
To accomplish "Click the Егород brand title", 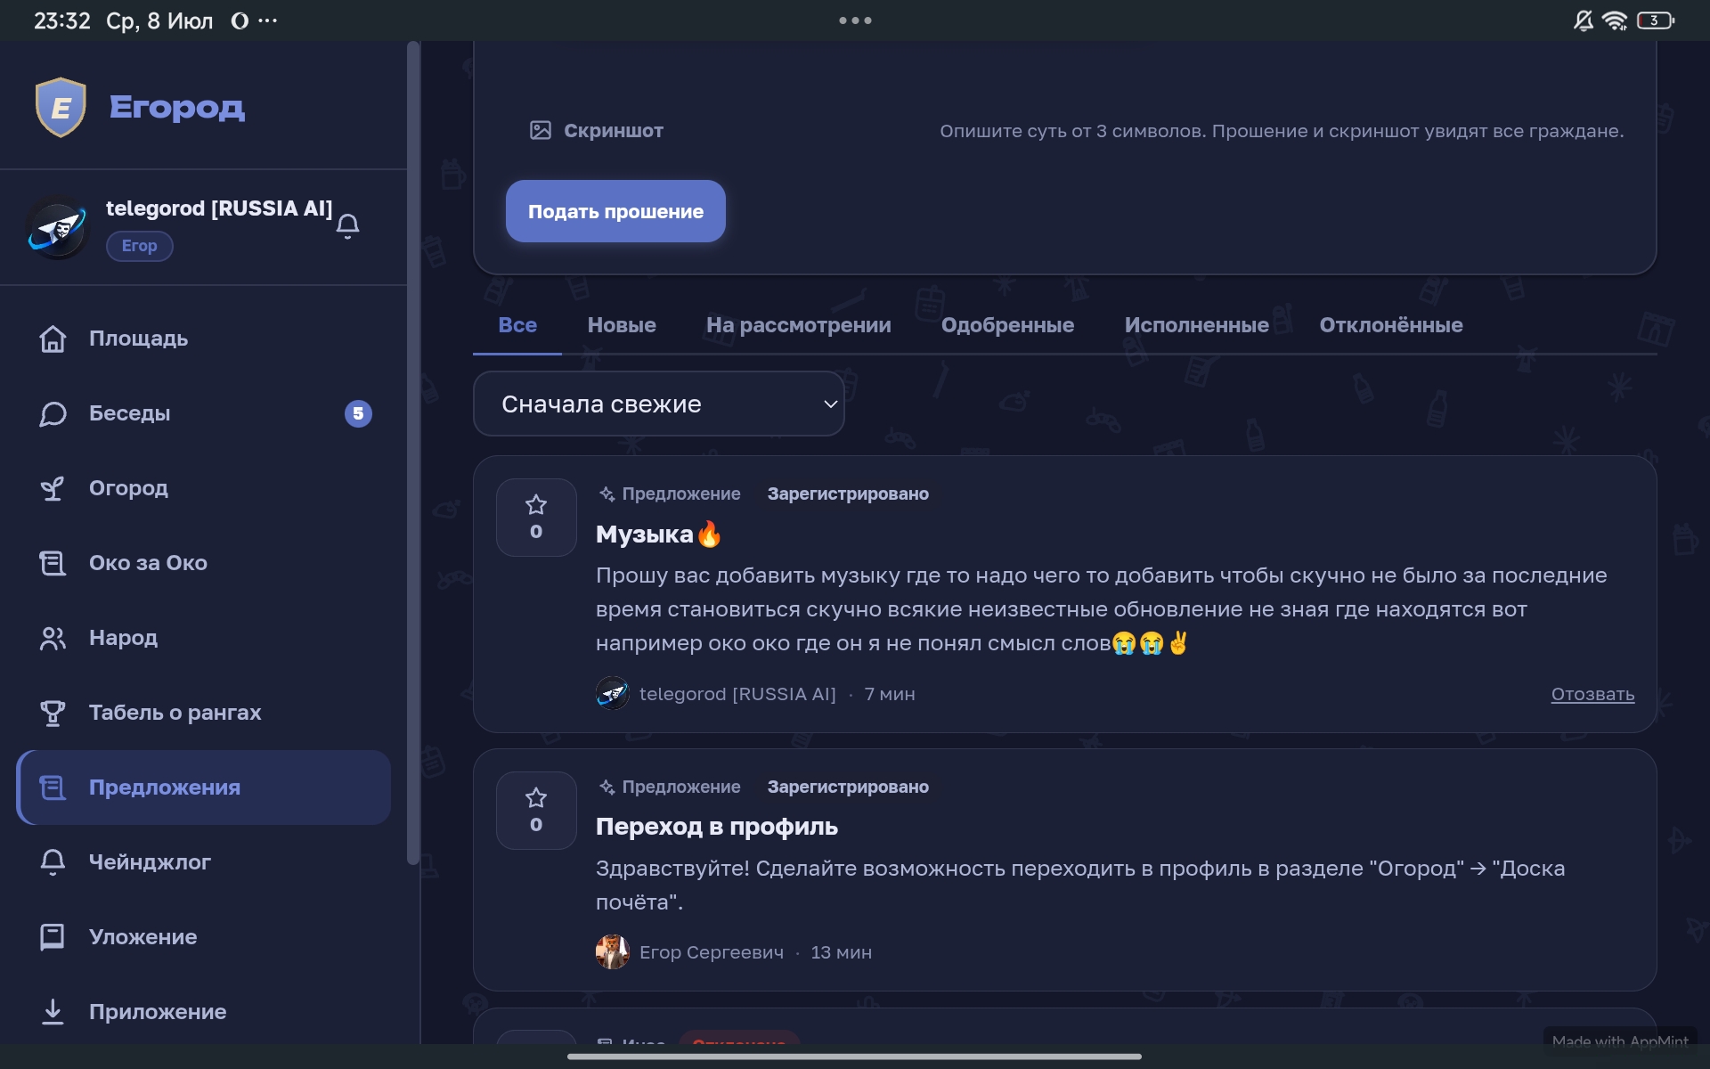I will [x=177, y=107].
